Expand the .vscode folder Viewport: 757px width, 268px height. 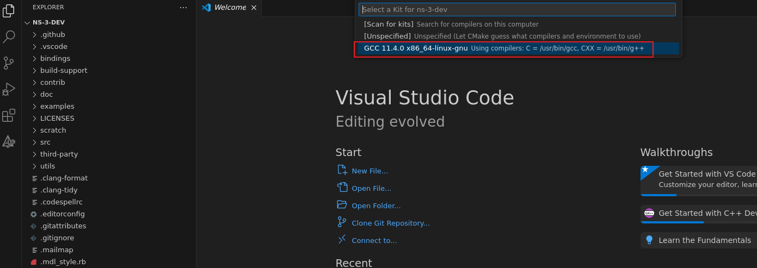34,47
